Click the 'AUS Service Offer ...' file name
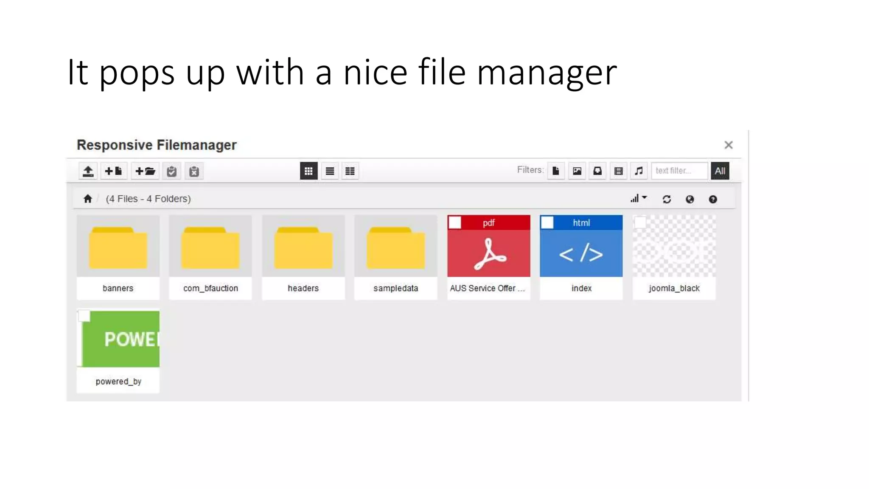Image resolution: width=869 pixels, height=489 pixels. (x=487, y=288)
